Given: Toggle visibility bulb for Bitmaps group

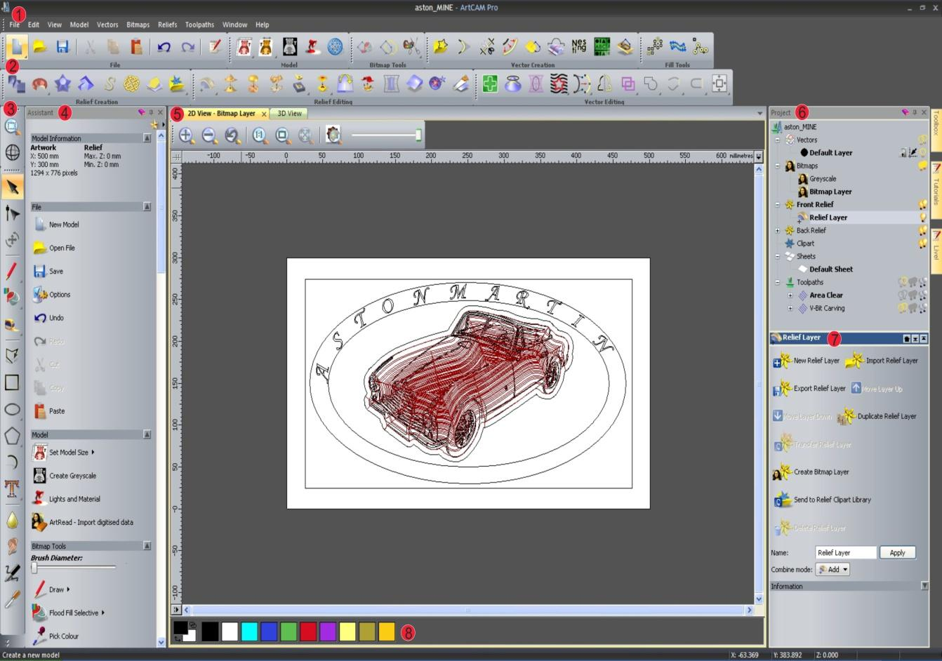Looking at the screenshot, I should pos(923,166).
